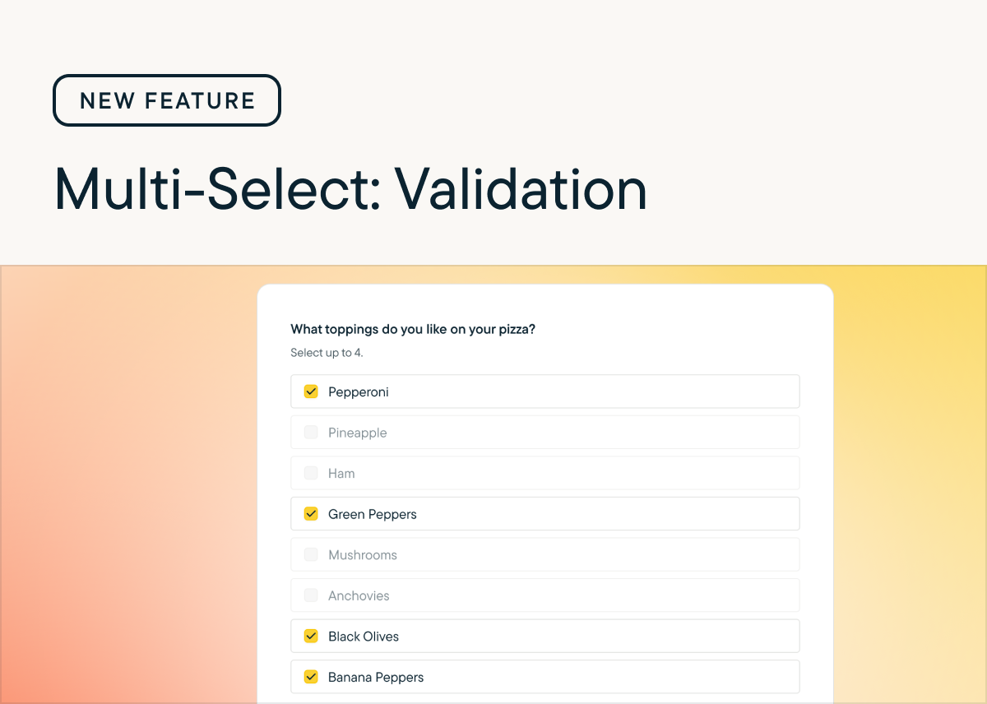The image size is (987, 704).
Task: Tick the Anchovies checkbox
Action: click(x=311, y=595)
